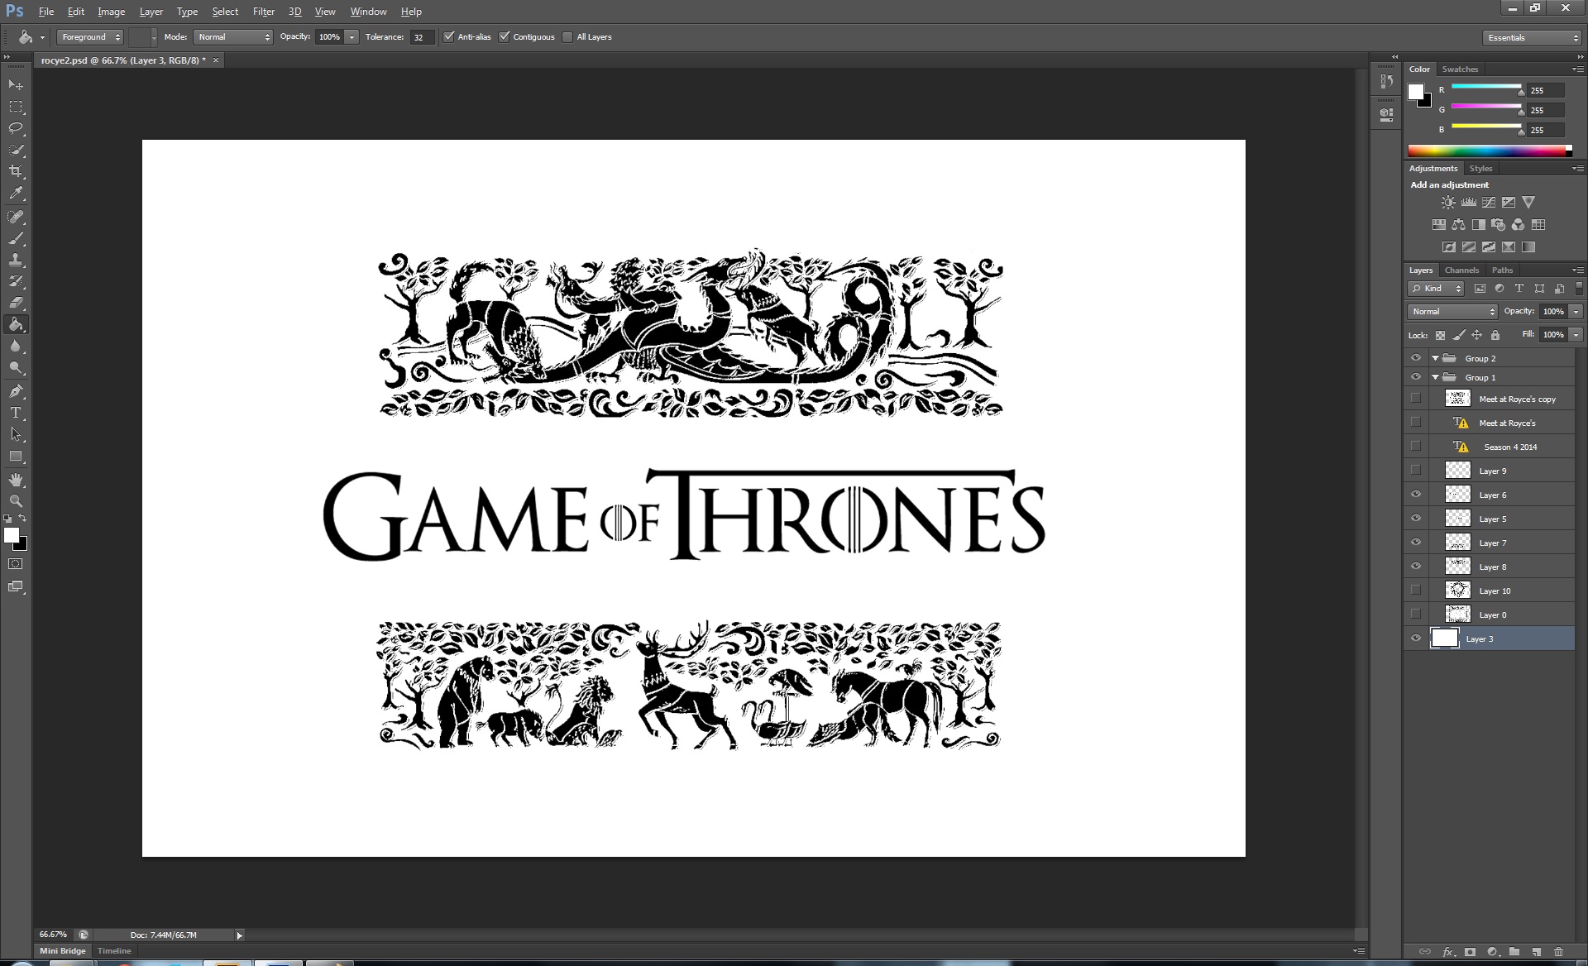The image size is (1588, 966).
Task: Collapse the Group 1 folder triangle
Action: click(x=1435, y=377)
